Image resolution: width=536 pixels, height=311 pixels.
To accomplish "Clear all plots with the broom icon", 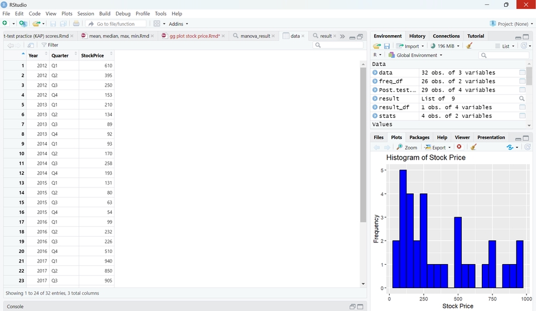I will pos(473,147).
